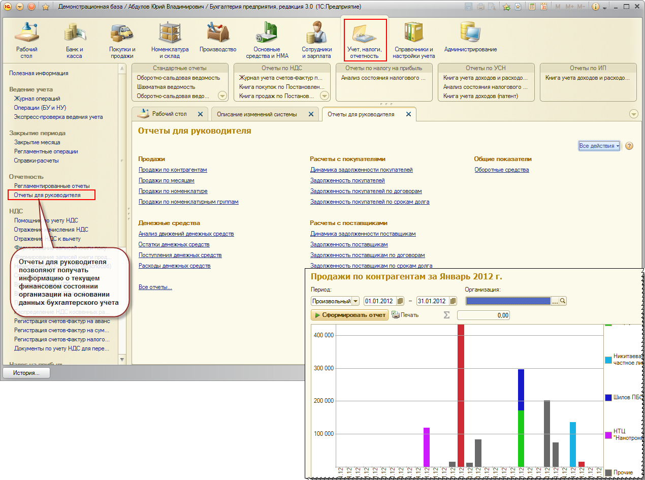
Task: Click the Печать printer button
Action: [405, 315]
